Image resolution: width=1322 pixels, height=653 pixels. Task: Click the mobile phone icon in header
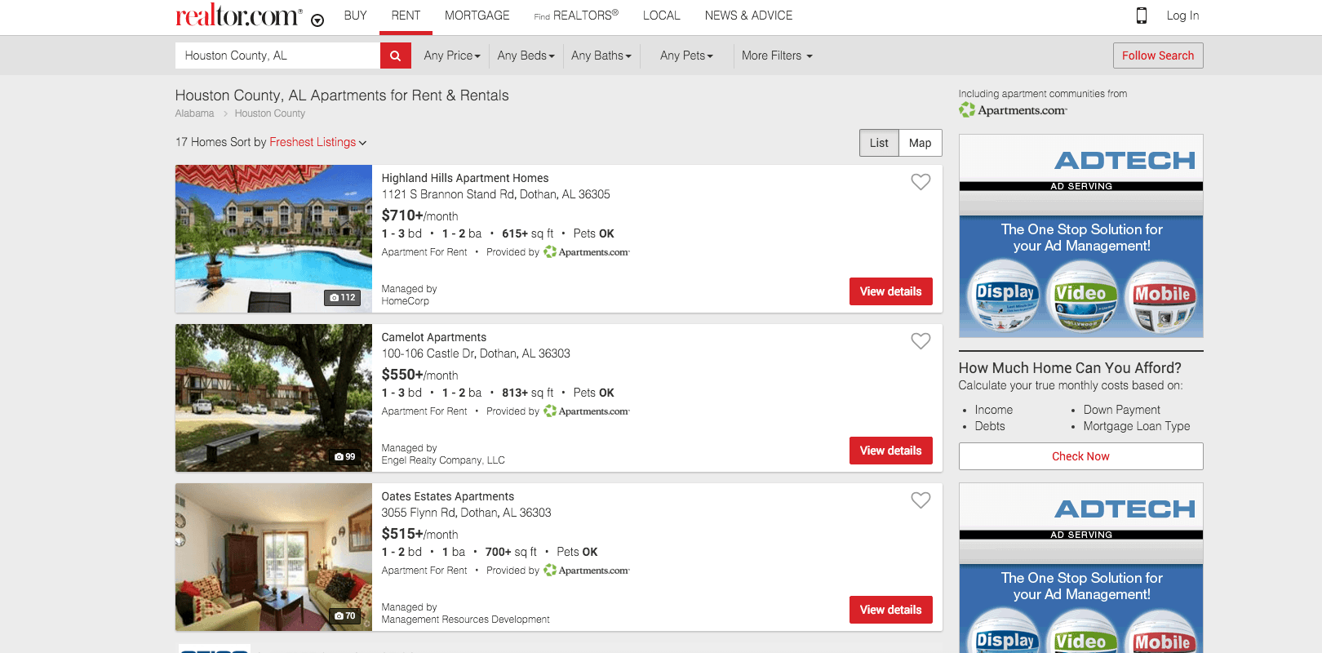(x=1142, y=16)
